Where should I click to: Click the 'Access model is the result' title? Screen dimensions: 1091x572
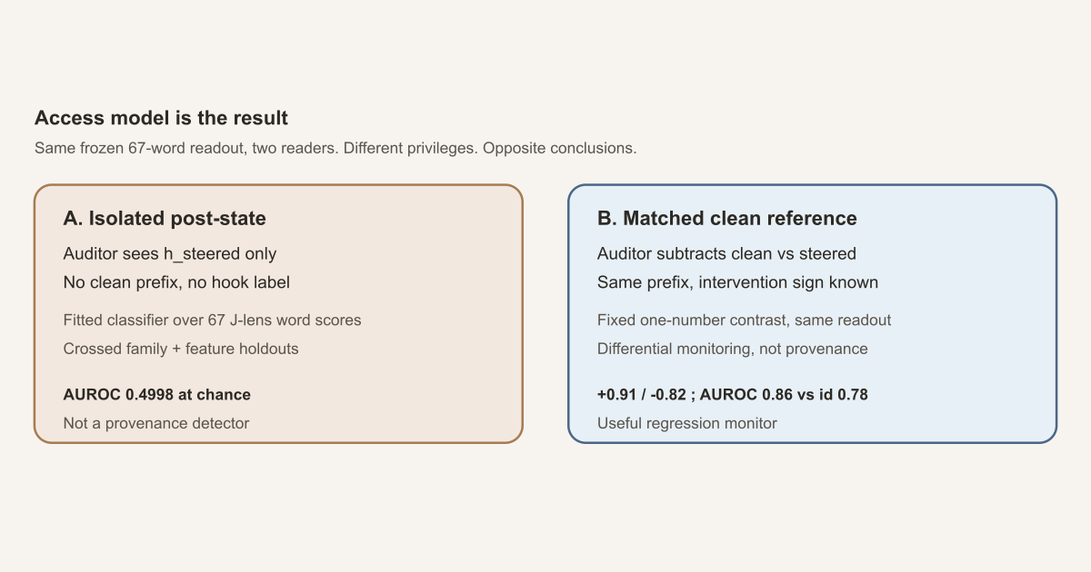tap(161, 118)
